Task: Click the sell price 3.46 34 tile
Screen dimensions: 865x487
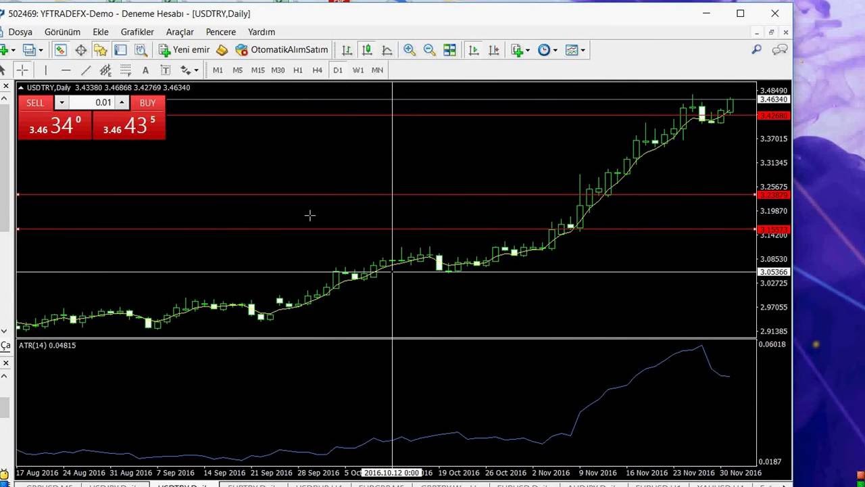Action: 55,125
